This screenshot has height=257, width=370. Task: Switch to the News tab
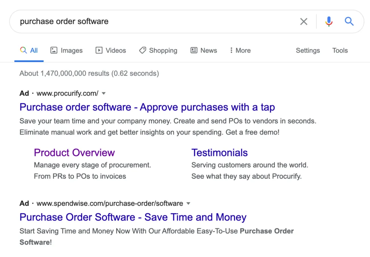pyautogui.click(x=203, y=50)
